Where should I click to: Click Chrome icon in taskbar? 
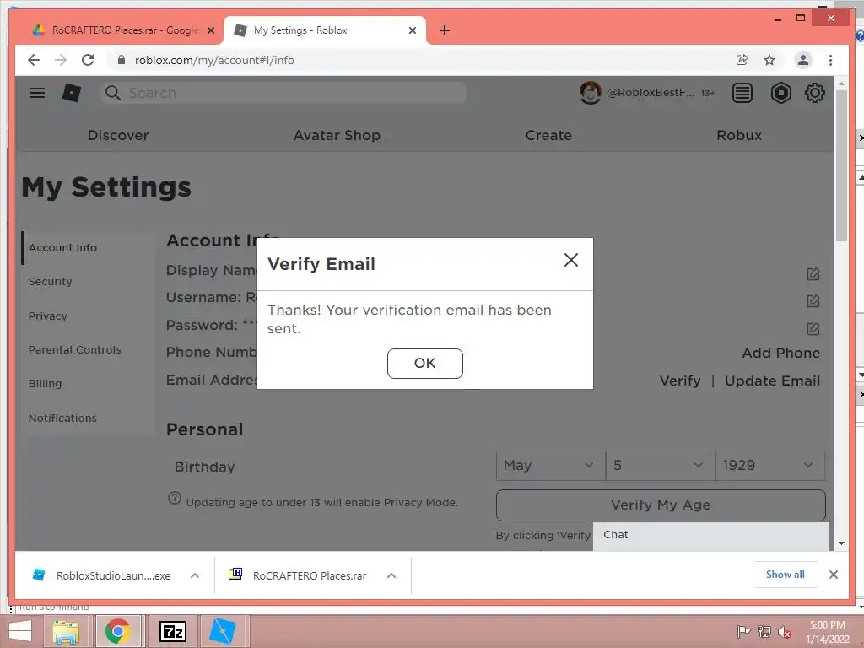click(x=118, y=631)
